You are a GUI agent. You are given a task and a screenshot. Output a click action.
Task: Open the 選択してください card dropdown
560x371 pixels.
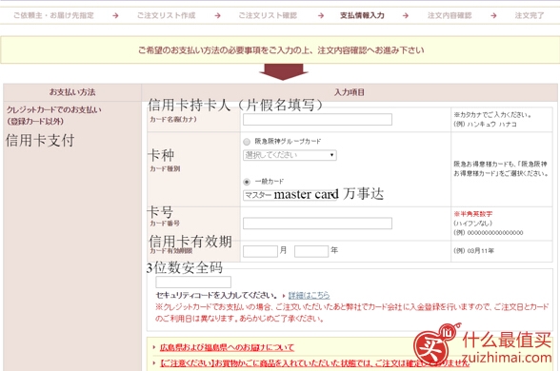tap(290, 155)
